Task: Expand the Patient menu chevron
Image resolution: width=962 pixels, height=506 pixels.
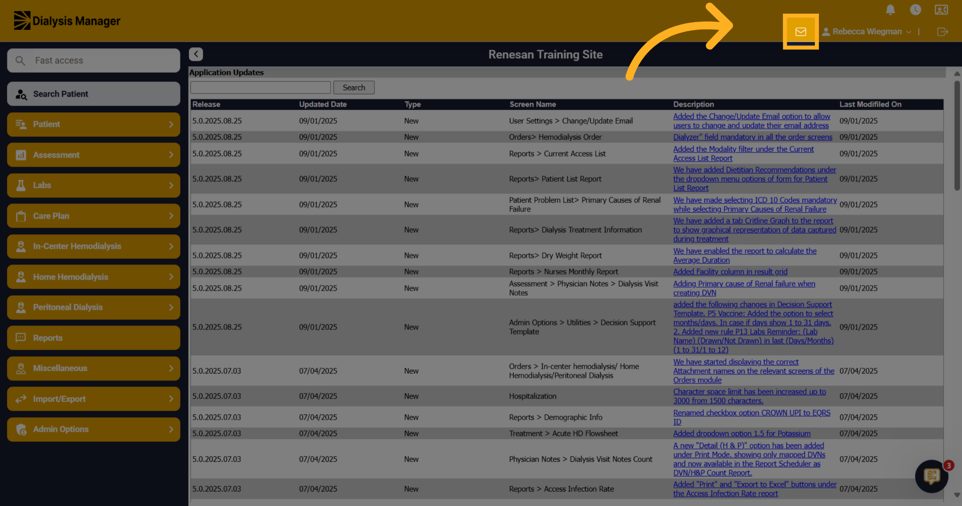Action: click(171, 124)
